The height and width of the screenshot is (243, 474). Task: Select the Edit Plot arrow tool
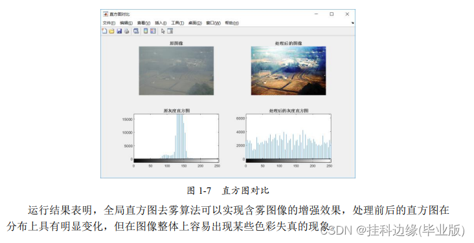tap(163, 31)
